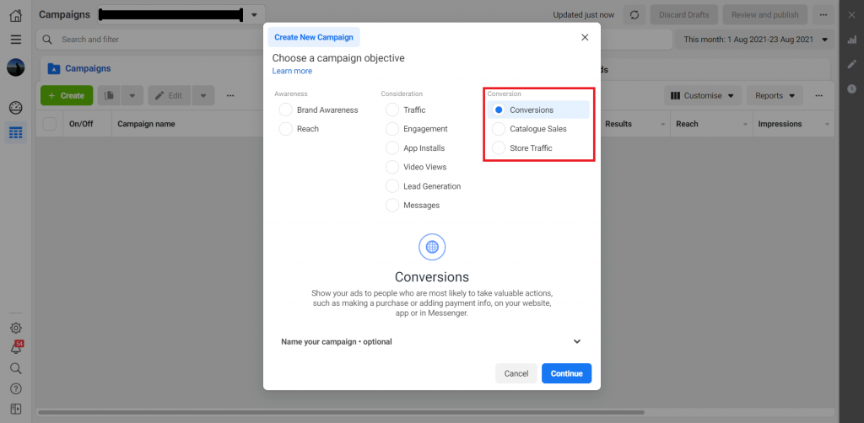Viewport: 864px width, 423px height.
Task: Click the Create New Campaign tab
Action: [x=314, y=37]
